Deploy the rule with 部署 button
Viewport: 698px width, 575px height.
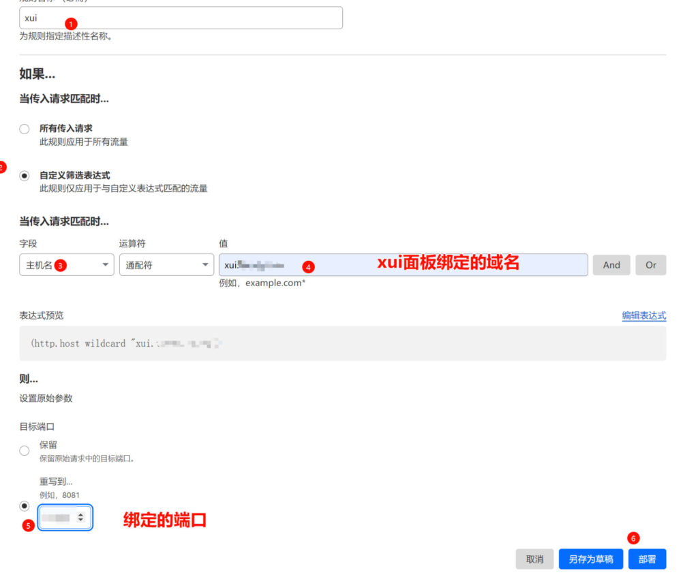(647, 559)
